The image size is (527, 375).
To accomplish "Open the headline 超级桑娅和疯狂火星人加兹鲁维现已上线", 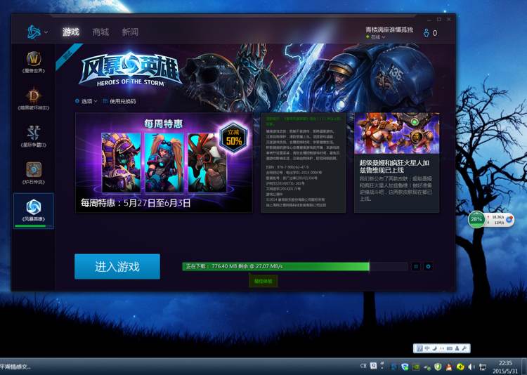I will pos(394,166).
